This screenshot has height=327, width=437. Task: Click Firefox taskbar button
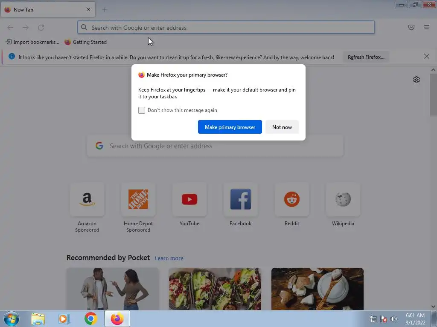[x=117, y=318]
